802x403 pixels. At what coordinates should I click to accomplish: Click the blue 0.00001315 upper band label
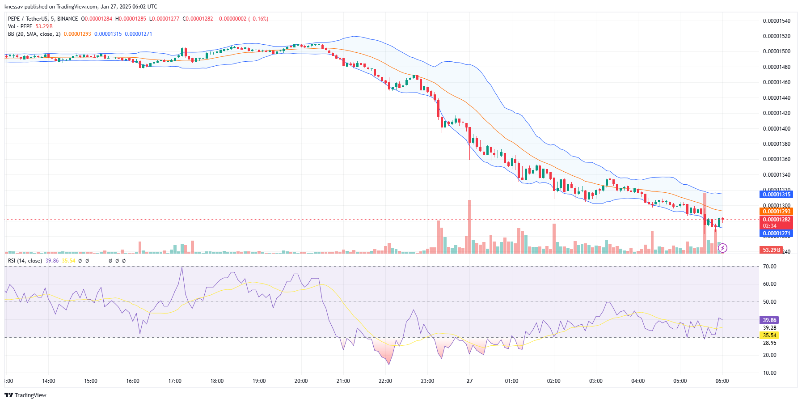[777, 195]
